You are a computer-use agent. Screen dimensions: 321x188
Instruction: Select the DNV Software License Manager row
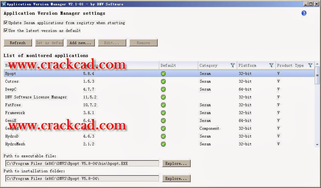click(159, 97)
